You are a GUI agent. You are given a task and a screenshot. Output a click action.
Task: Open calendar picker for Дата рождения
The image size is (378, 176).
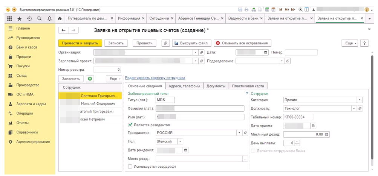tap(186, 150)
